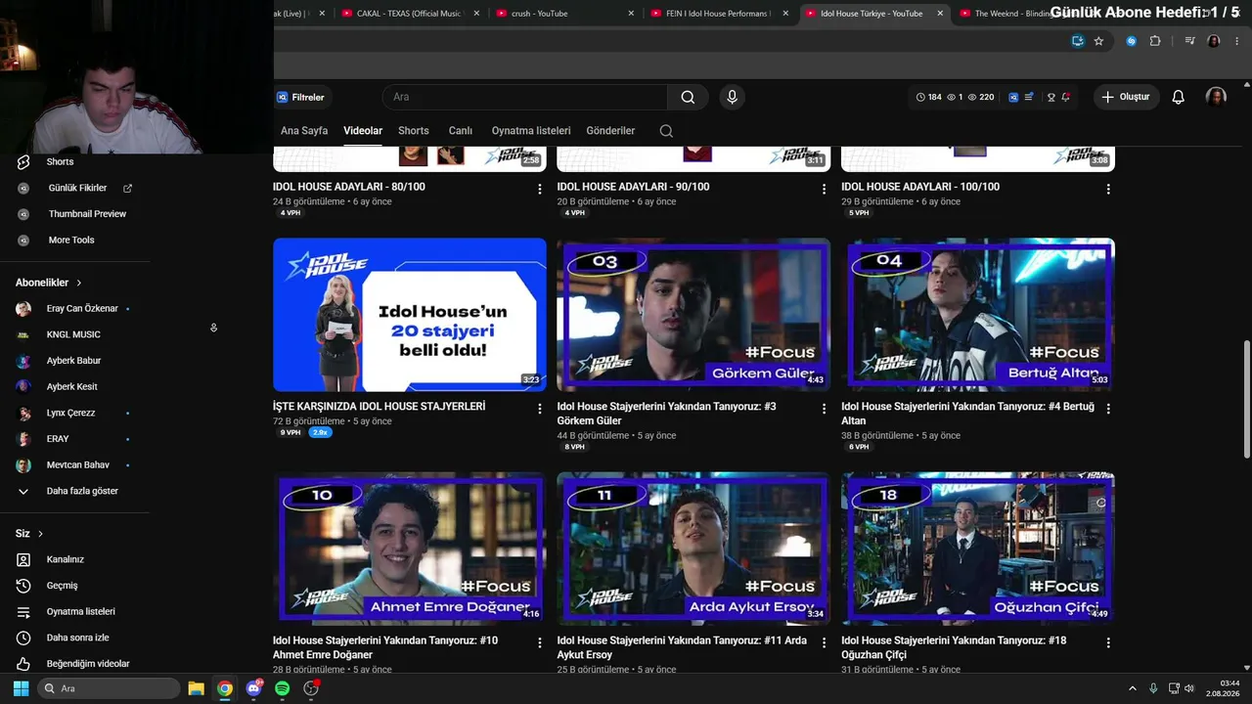Open the Shazam browser extension
1252x704 pixels.
1131,41
